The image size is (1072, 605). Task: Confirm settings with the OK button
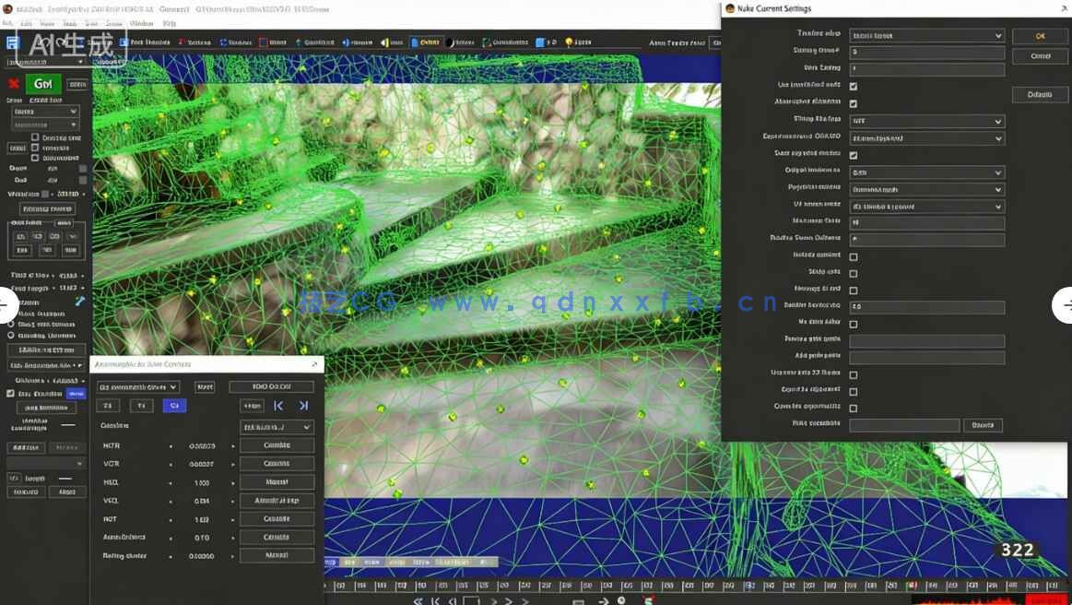point(1040,35)
